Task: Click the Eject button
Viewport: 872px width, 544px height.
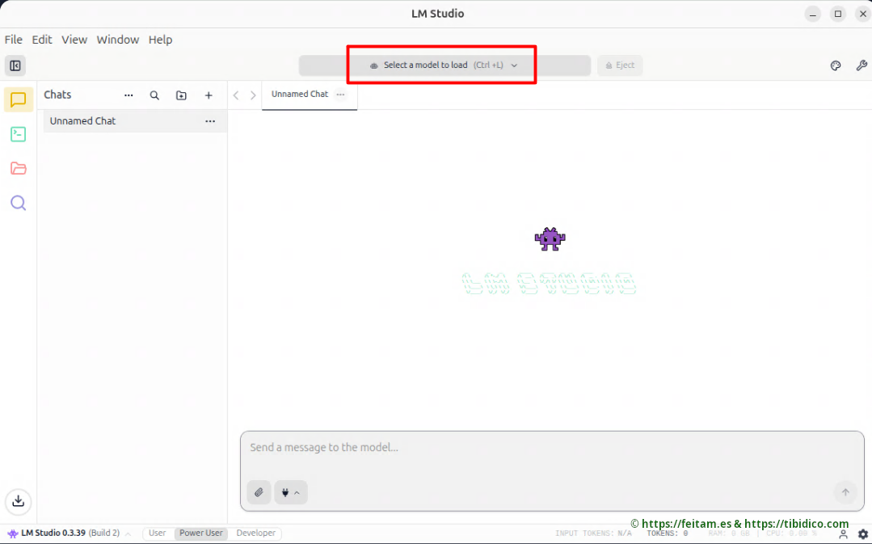Action: point(620,65)
